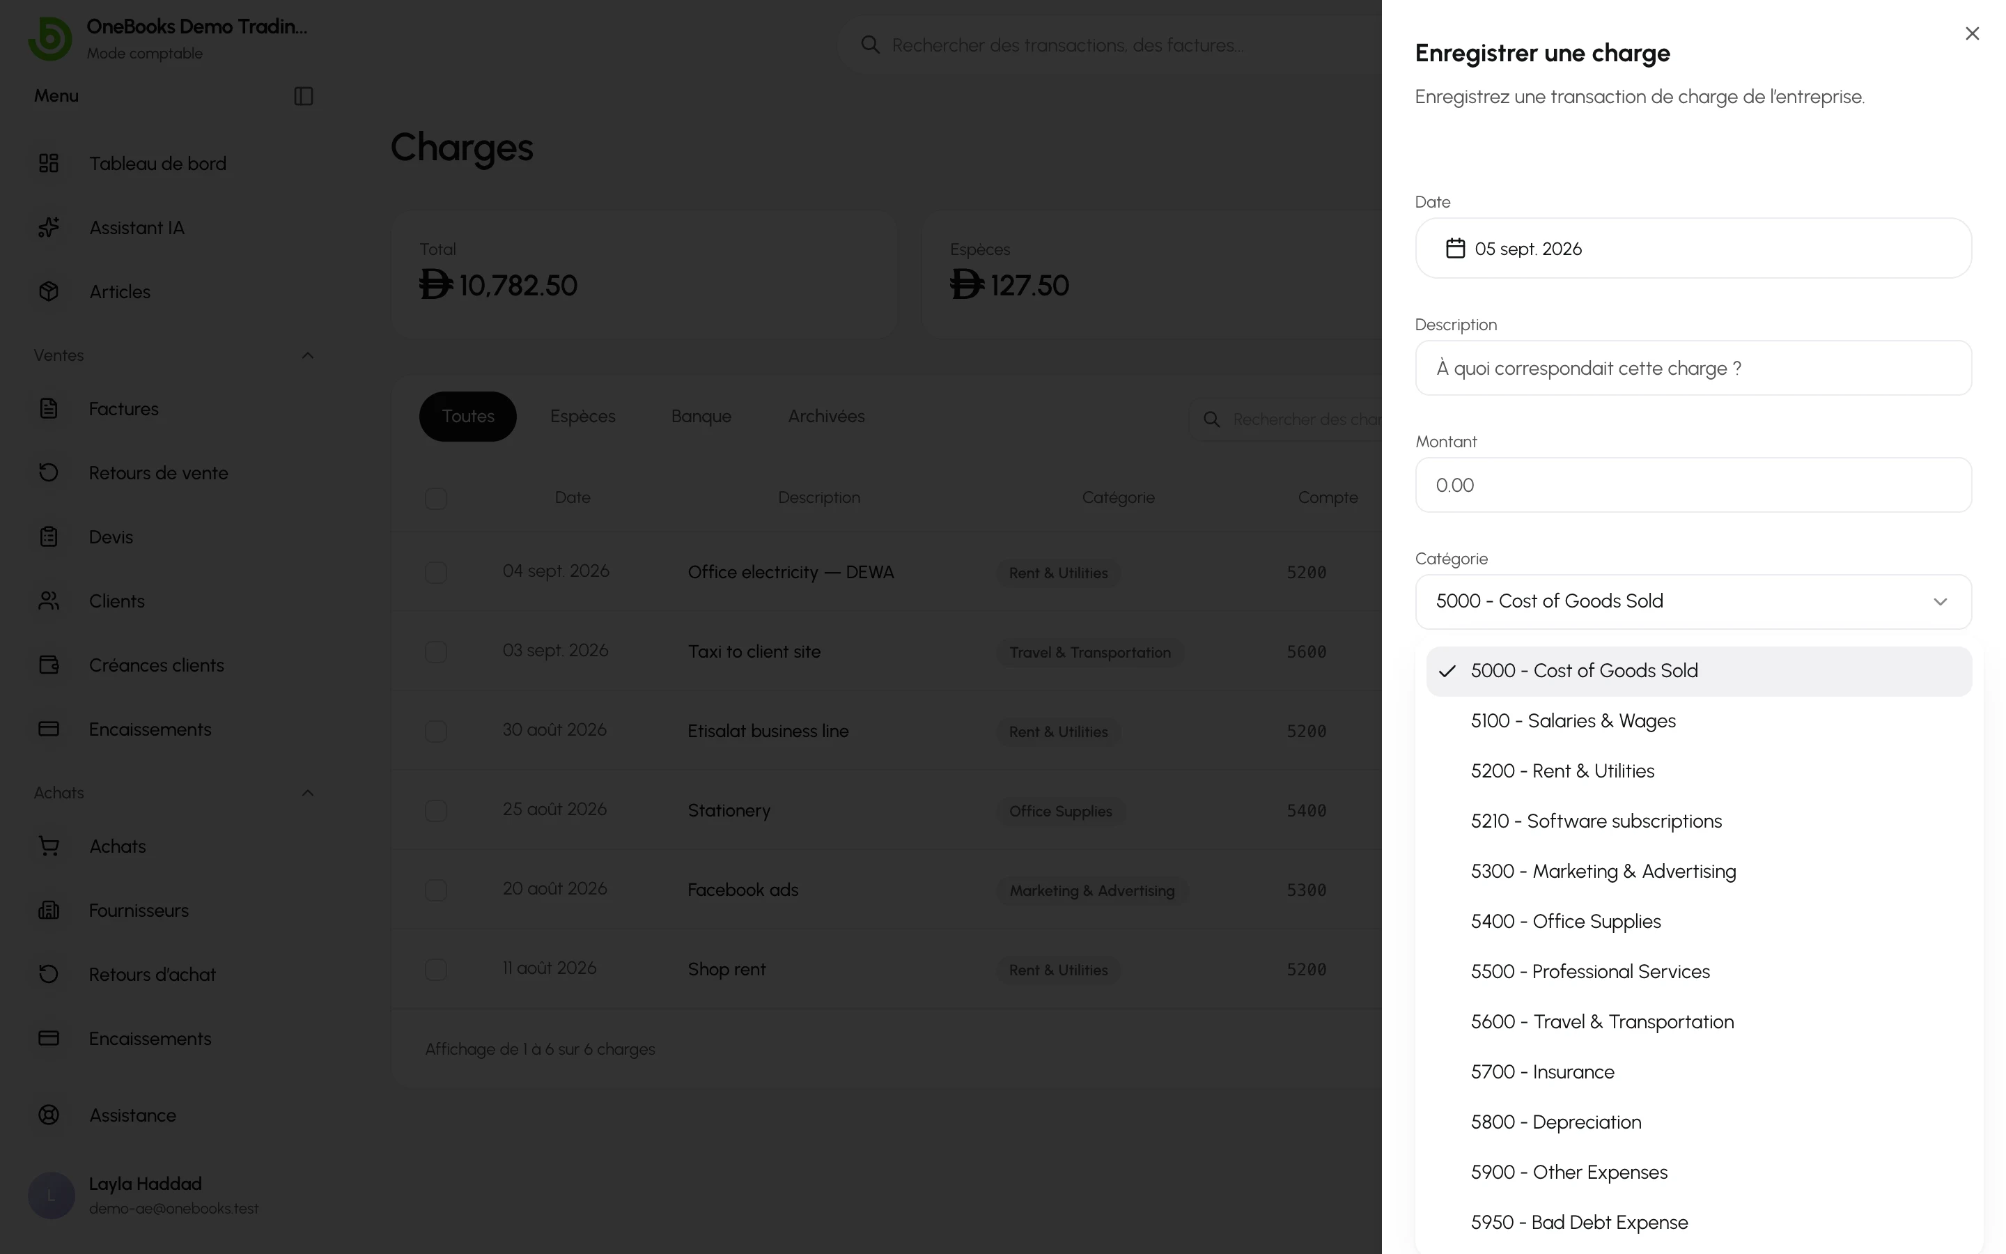Viewport: 2006px width, 1254px height.
Task: Select 5100 - Salaries & Wages
Action: (x=1698, y=721)
